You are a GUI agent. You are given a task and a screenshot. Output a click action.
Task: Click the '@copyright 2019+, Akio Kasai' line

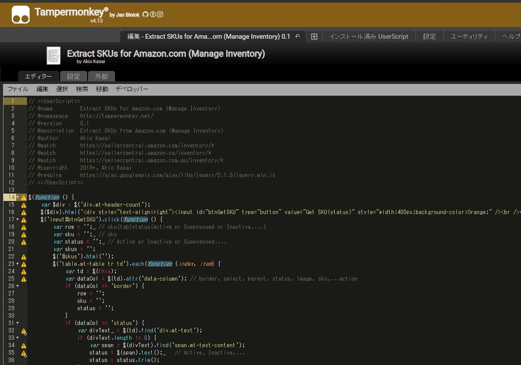click(x=80, y=167)
